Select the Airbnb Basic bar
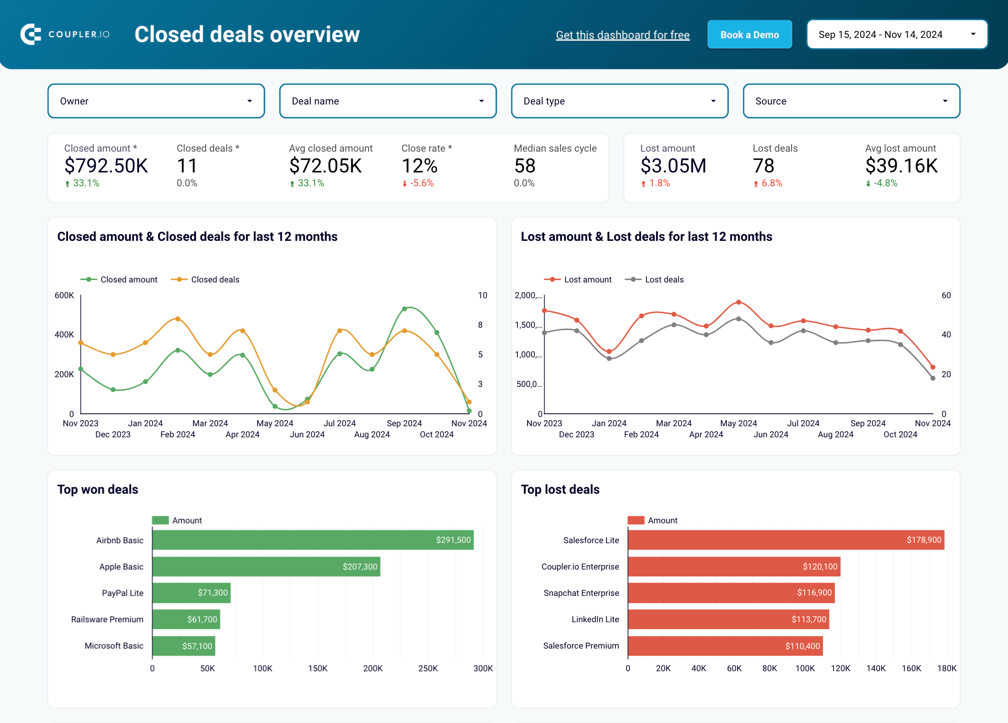Viewport: 1008px width, 723px height. [x=313, y=540]
